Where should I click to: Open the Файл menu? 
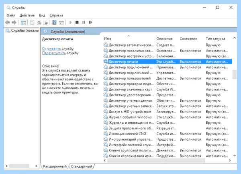[11, 15]
